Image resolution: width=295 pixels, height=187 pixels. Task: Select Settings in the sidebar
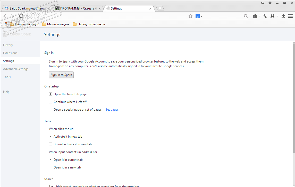[x=20, y=61]
